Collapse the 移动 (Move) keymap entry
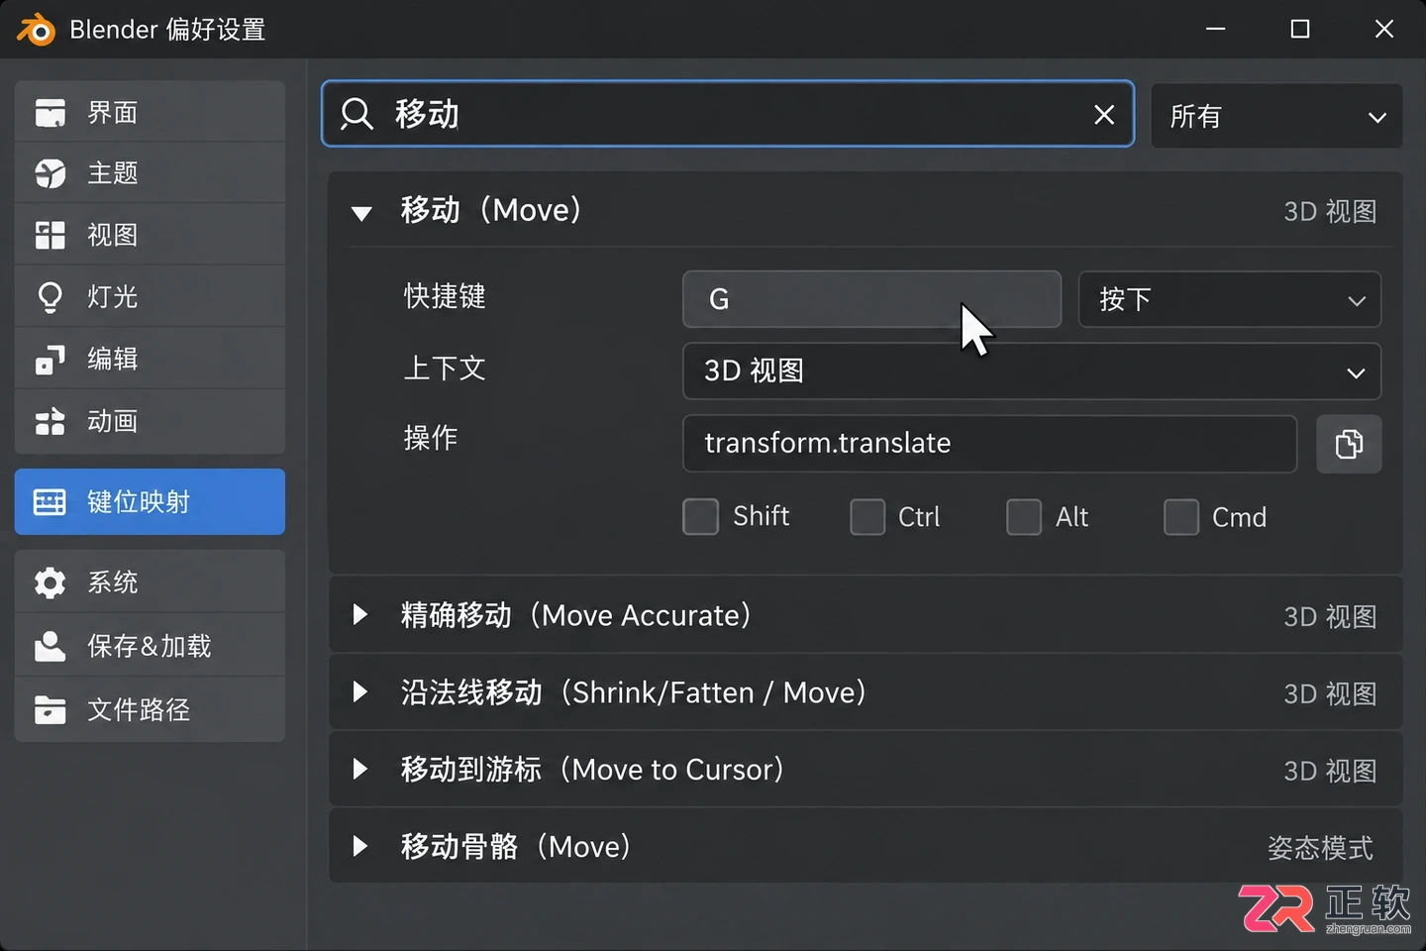 [361, 212]
